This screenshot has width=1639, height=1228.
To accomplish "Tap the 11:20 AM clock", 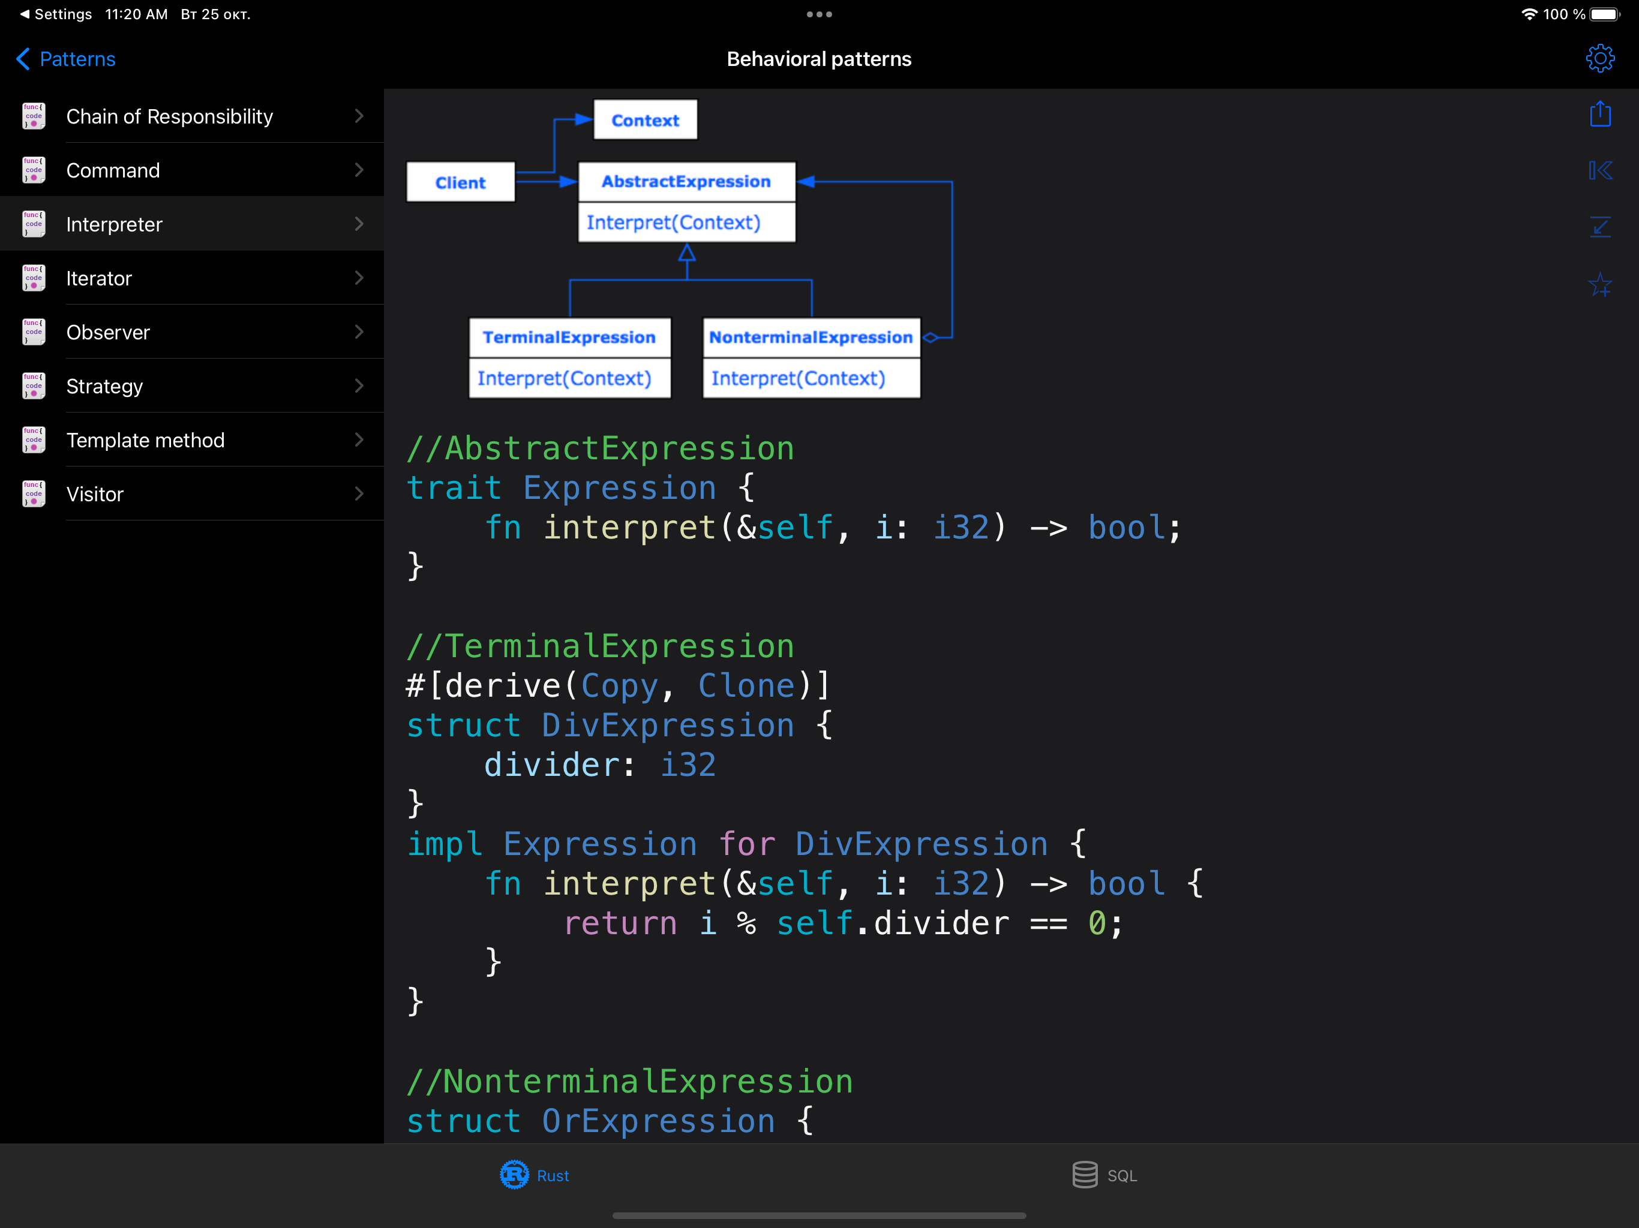I will coord(136,14).
